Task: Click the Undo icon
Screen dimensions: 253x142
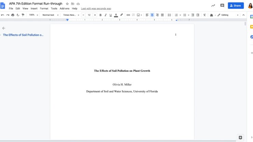Action: click(3, 15)
